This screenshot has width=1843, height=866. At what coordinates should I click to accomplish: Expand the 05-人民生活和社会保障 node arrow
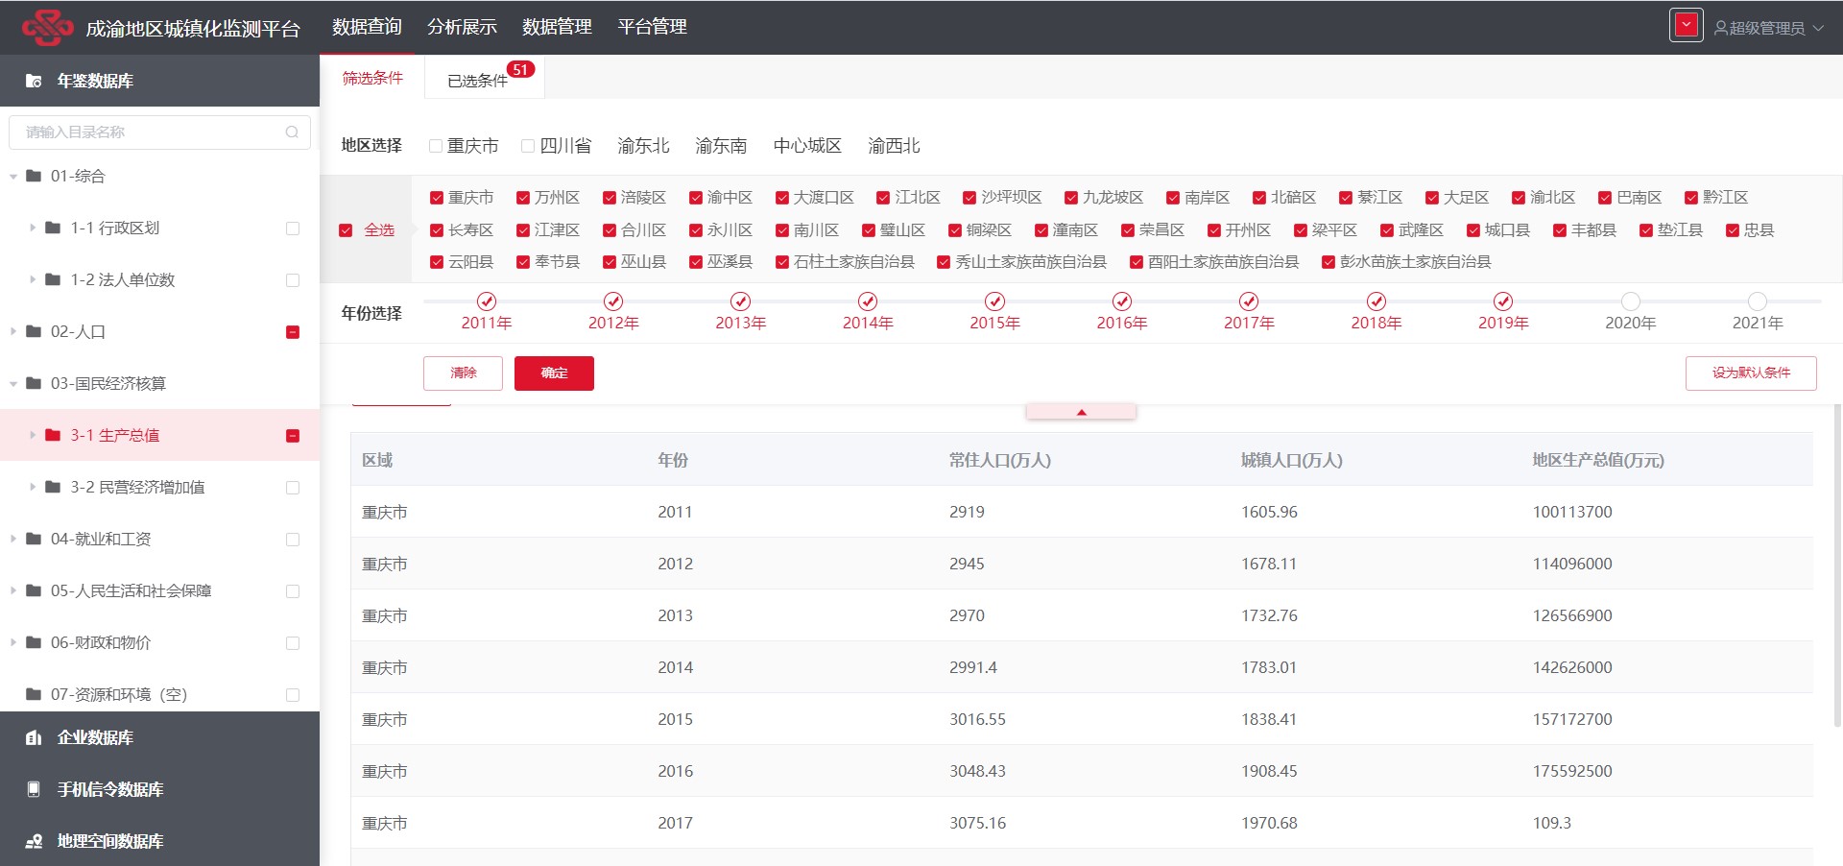(x=13, y=590)
